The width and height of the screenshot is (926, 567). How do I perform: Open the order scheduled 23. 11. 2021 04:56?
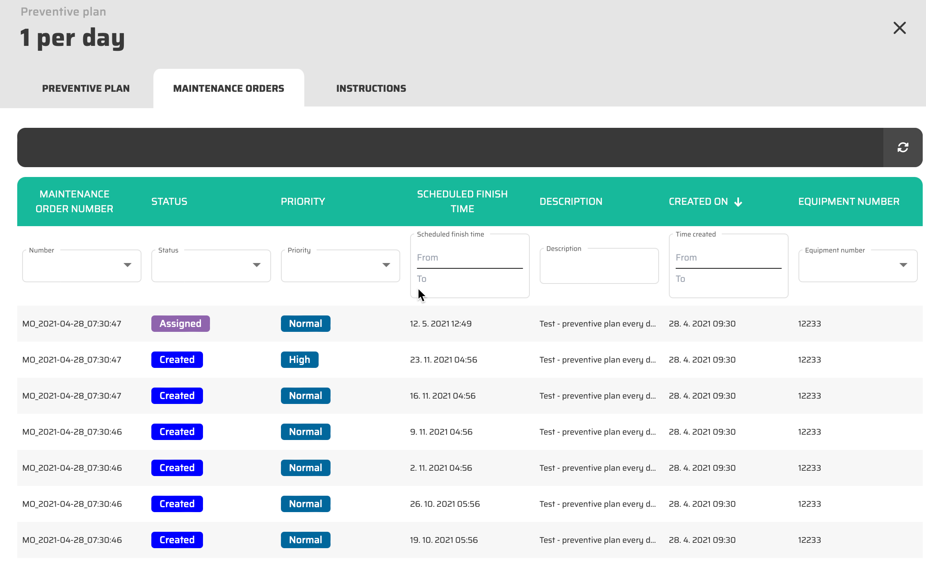(443, 360)
